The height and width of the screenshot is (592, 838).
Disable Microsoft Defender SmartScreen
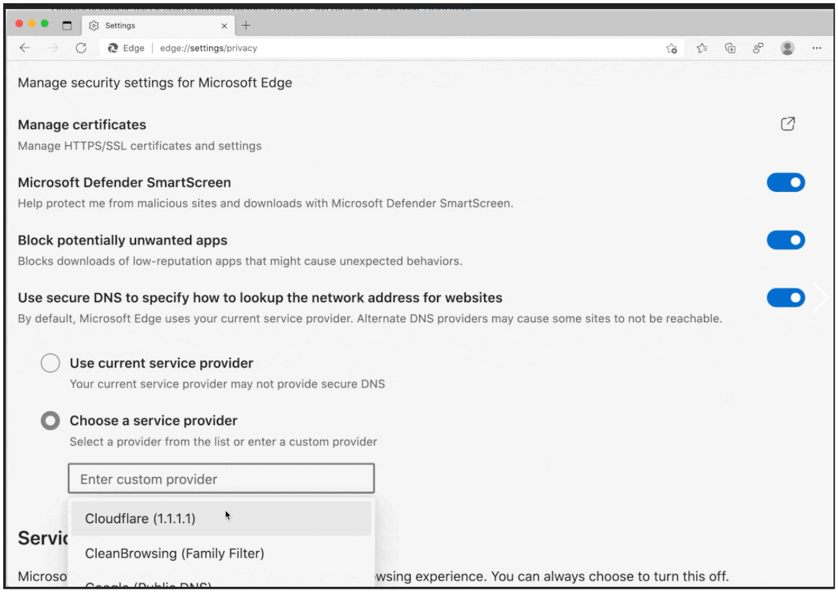click(x=786, y=182)
